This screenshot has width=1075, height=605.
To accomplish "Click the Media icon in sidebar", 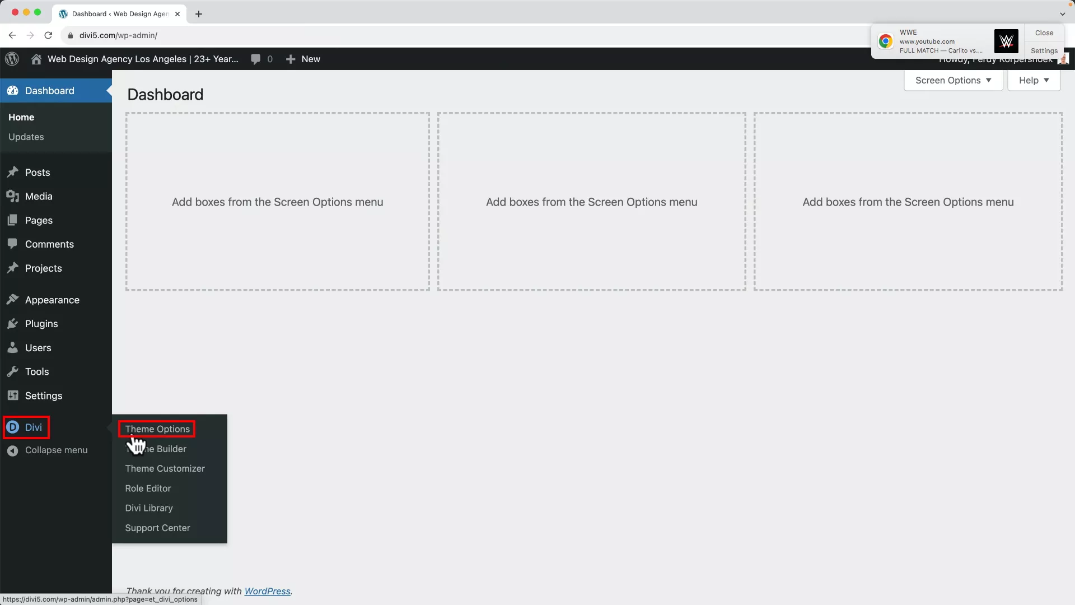I will click(13, 196).
